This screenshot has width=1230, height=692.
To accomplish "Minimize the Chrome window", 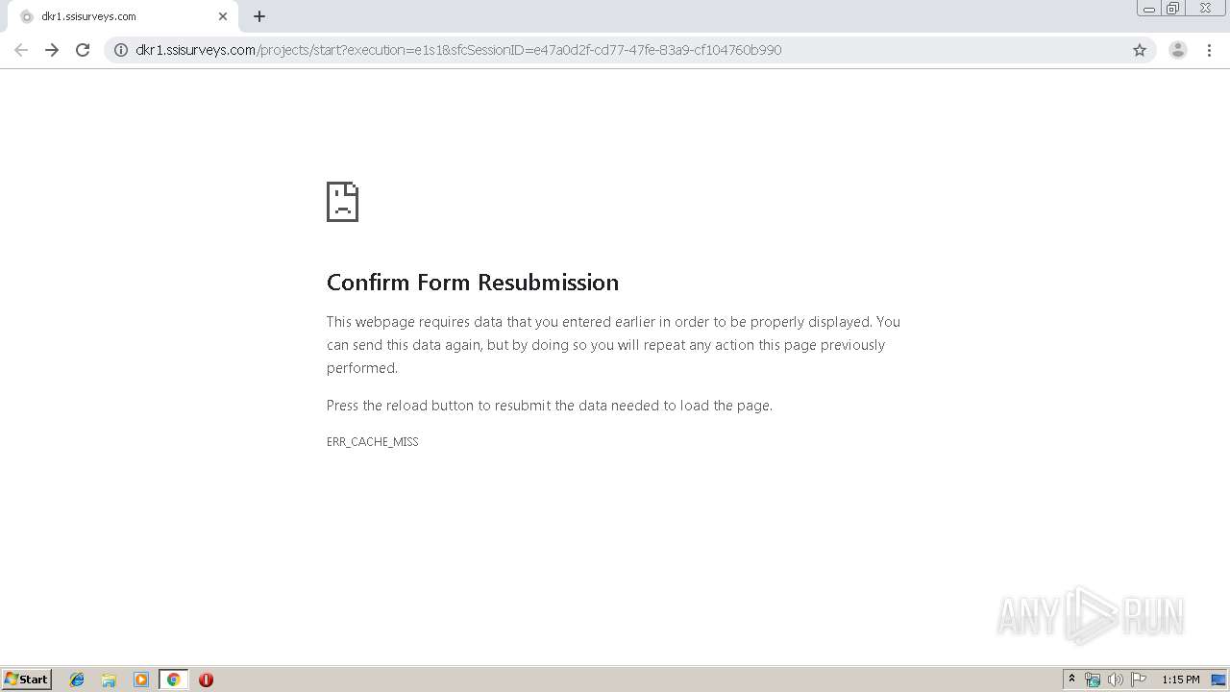I will coord(1148,8).
